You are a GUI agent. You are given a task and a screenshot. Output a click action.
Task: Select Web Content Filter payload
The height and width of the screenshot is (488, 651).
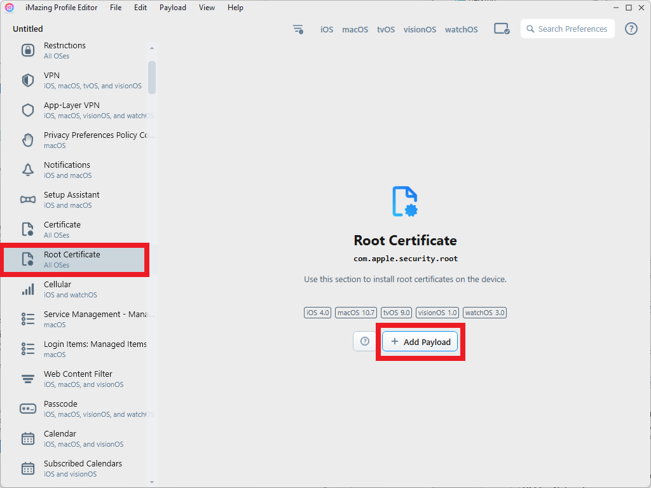pos(75,379)
